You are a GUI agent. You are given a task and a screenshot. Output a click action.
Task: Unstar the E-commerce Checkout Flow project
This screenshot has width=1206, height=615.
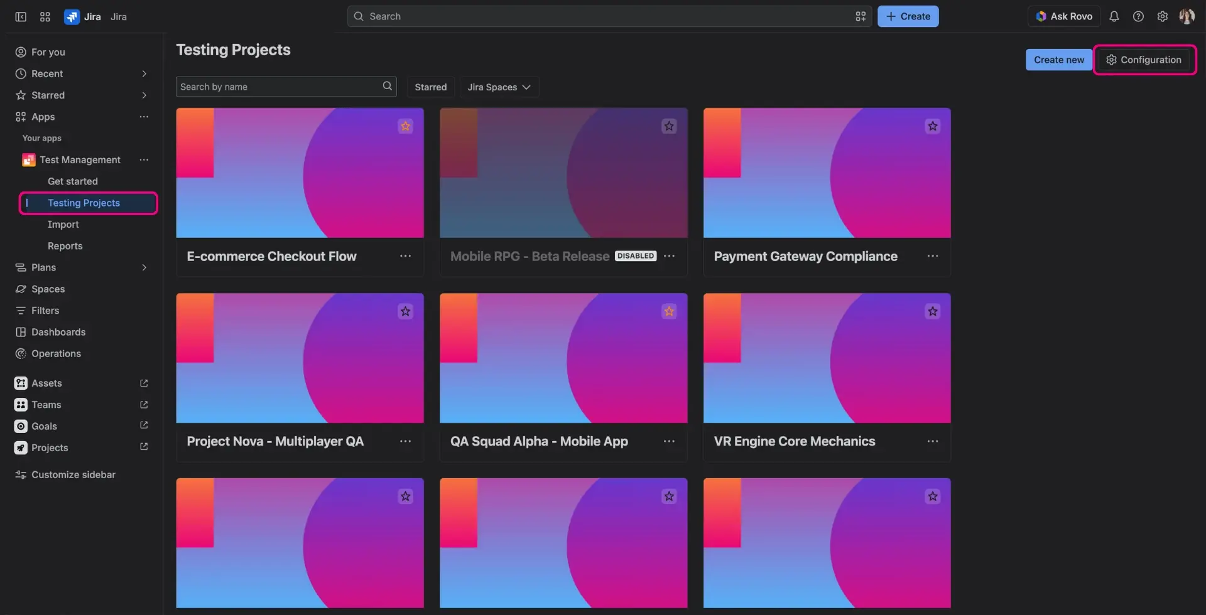click(406, 126)
